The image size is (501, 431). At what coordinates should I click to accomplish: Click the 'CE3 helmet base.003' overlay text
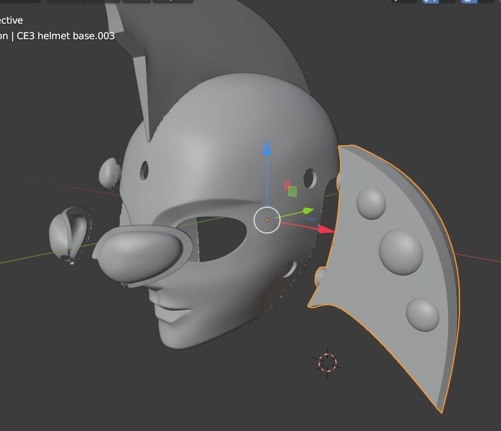tap(66, 36)
